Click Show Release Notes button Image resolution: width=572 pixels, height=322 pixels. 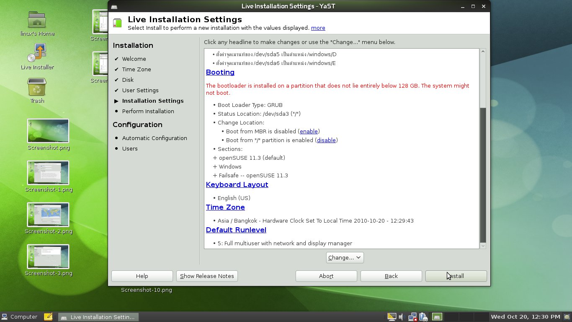(x=207, y=276)
